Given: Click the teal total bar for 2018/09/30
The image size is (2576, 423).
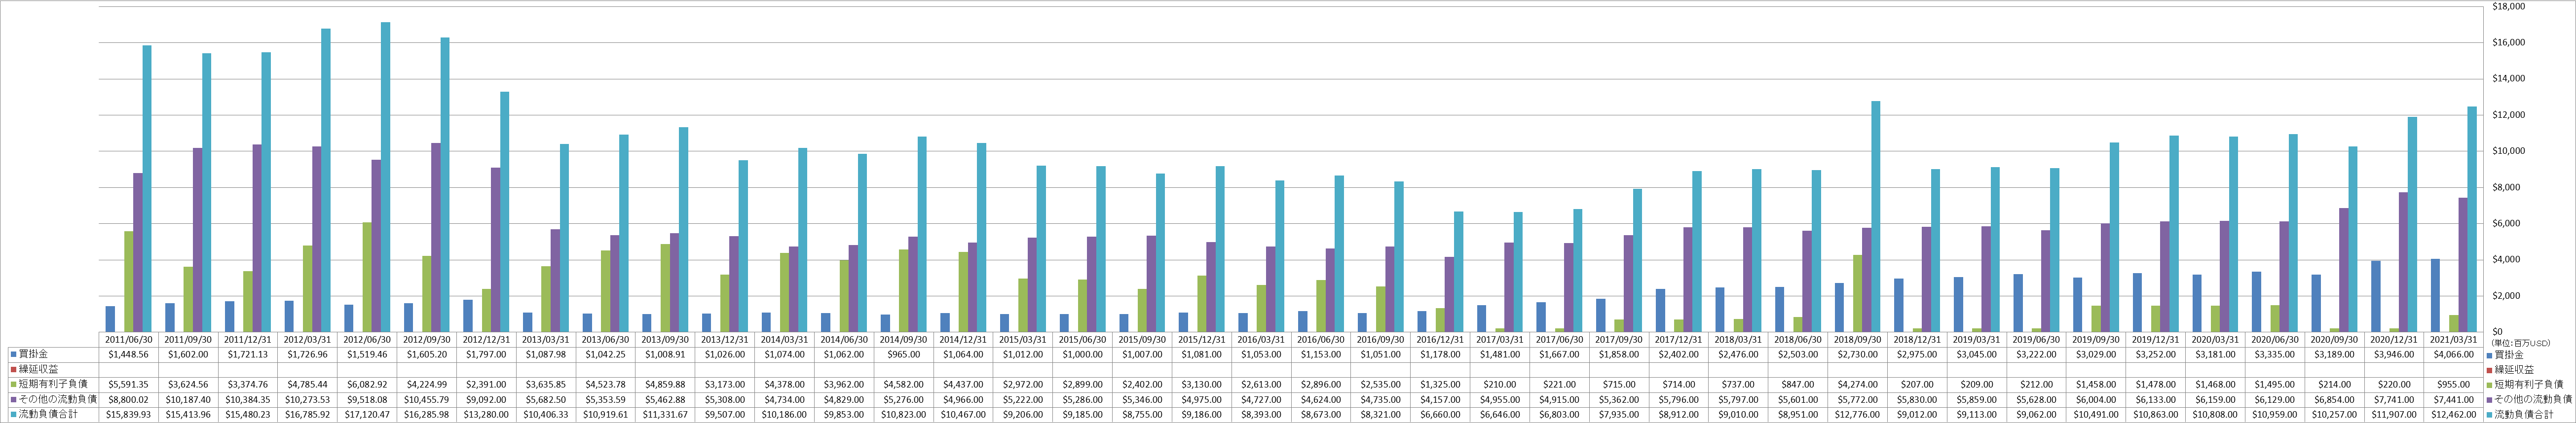Looking at the screenshot, I should coord(1875,217).
